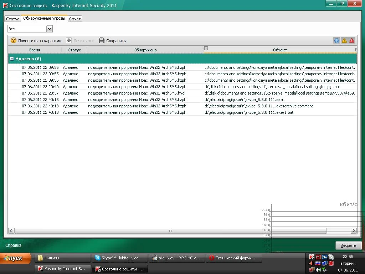
Task: Click the tray clock showing 22:55
Action: coord(348,257)
